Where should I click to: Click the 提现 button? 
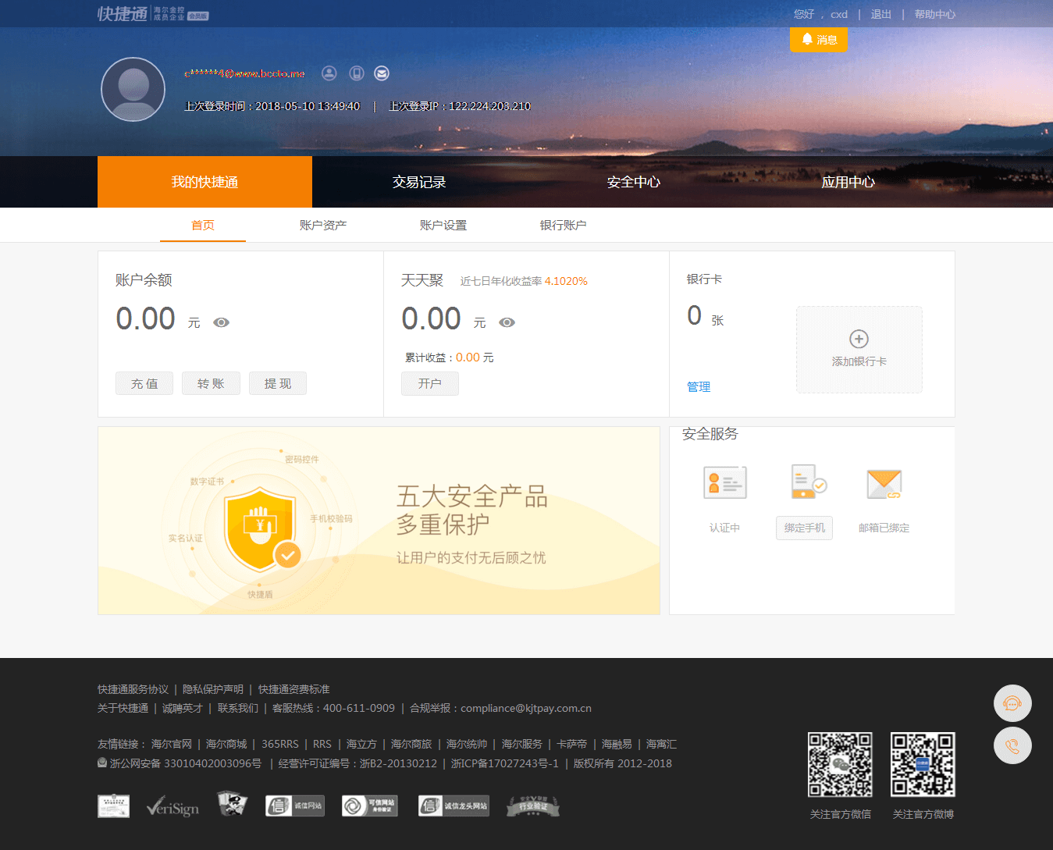[x=278, y=383]
